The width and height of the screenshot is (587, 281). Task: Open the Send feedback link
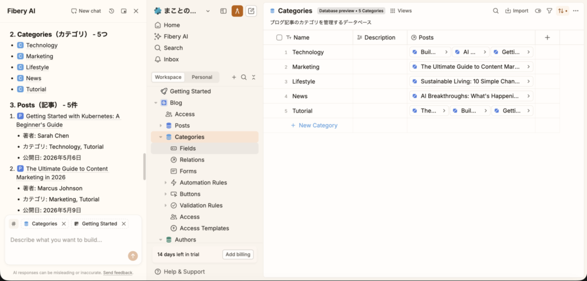pos(118,273)
